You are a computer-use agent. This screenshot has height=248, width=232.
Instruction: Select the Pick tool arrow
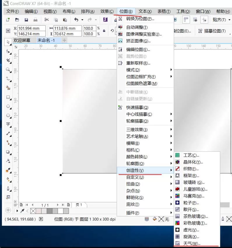(8, 42)
